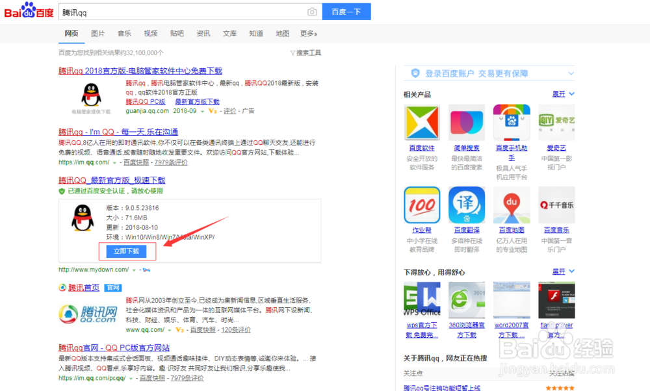Open the word2007 thumbnail
This screenshot has height=391, width=650.
pyautogui.click(x=512, y=300)
